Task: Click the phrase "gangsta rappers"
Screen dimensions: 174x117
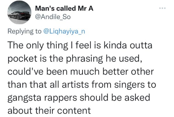Action: [42, 98]
